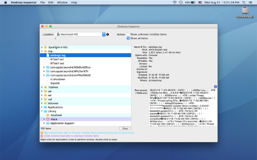Click the battery status indicator
This screenshot has width=257, height=160.
(x=190, y=3)
